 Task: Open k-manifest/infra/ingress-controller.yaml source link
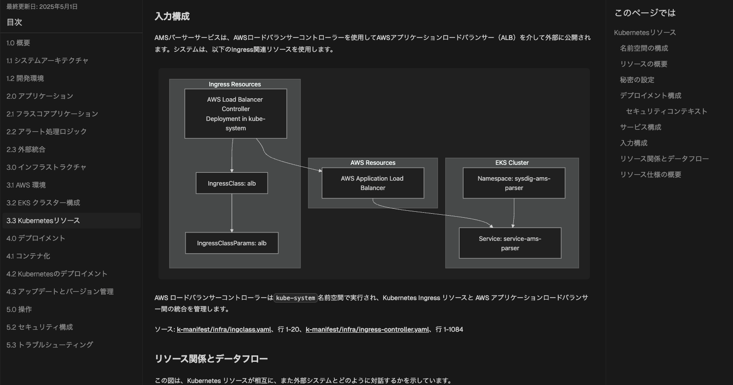(367, 329)
